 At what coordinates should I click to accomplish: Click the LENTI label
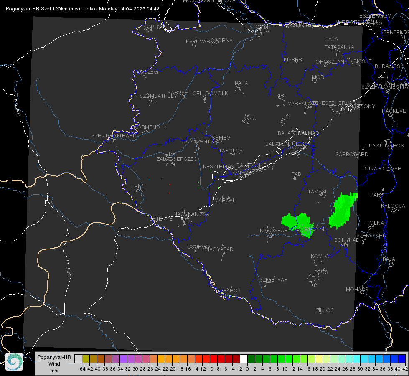pos(139,187)
